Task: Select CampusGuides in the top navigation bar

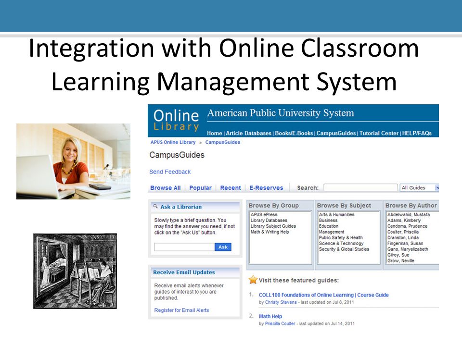Action: [336, 133]
